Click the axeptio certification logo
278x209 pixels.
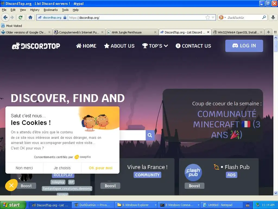pyautogui.click(x=83, y=157)
